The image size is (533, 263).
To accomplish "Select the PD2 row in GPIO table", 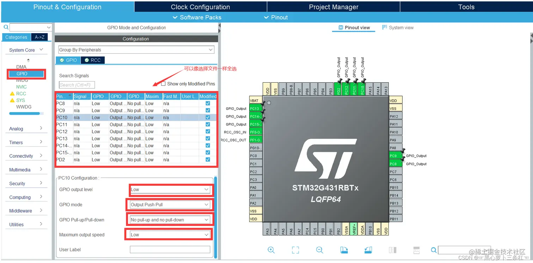I will coord(136,160).
